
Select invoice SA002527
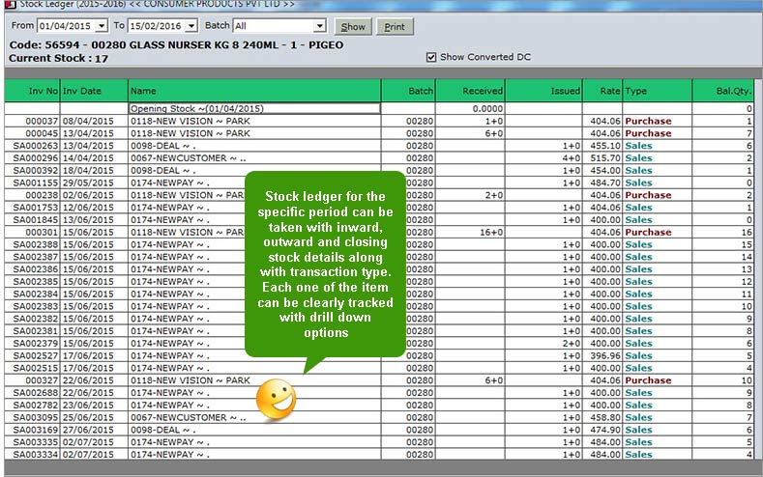36,356
